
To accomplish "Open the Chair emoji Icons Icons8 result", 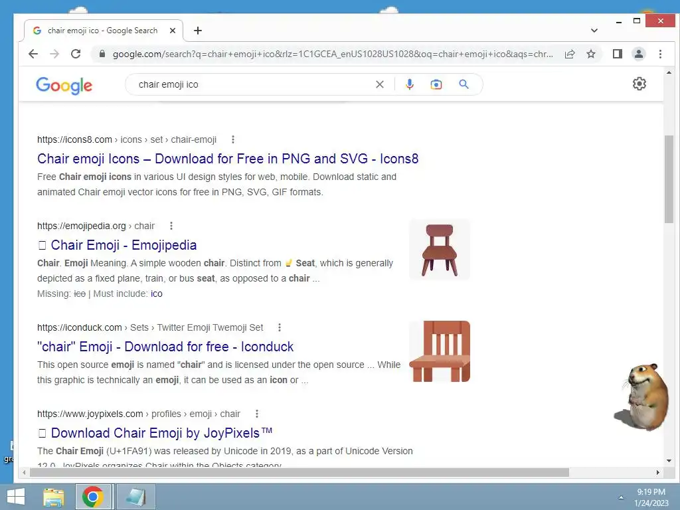I will tap(228, 159).
